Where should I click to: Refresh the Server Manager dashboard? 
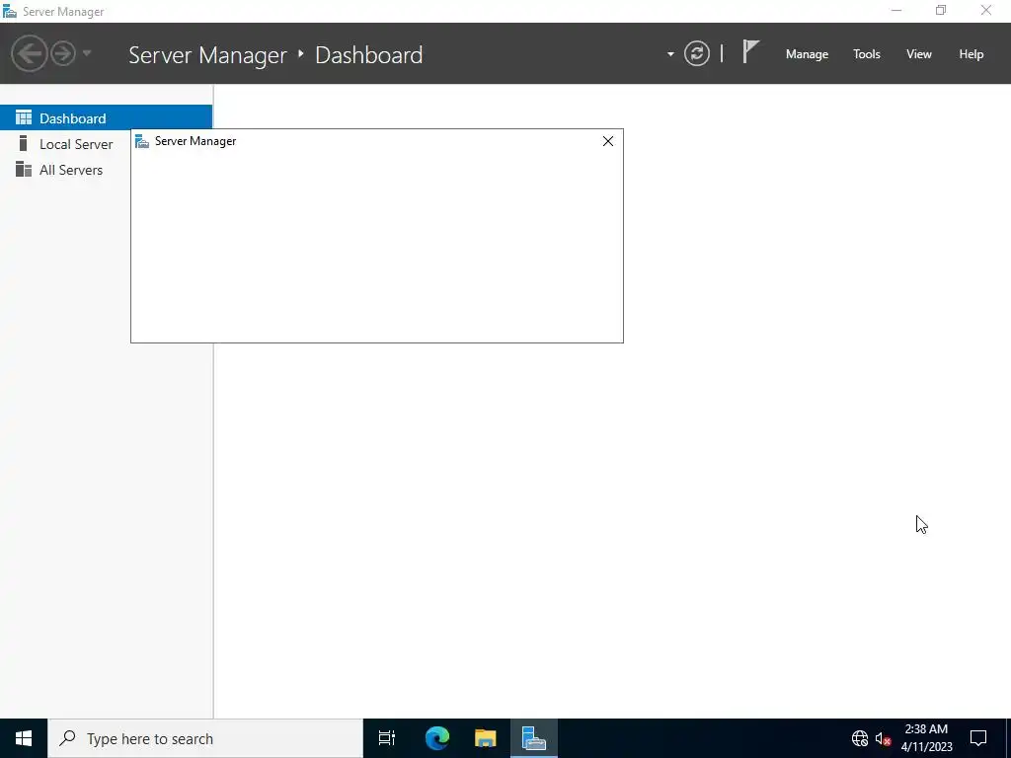click(697, 53)
